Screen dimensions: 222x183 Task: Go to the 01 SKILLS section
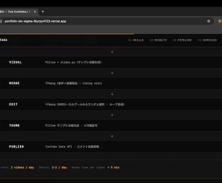[136, 40]
